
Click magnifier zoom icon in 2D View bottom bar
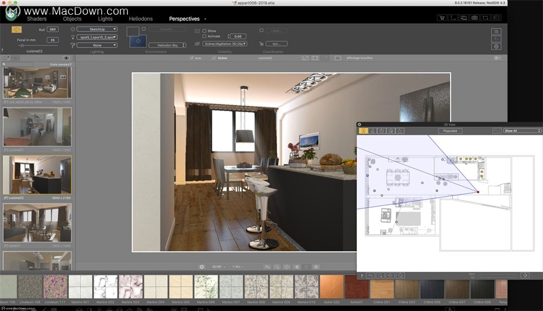click(x=380, y=275)
